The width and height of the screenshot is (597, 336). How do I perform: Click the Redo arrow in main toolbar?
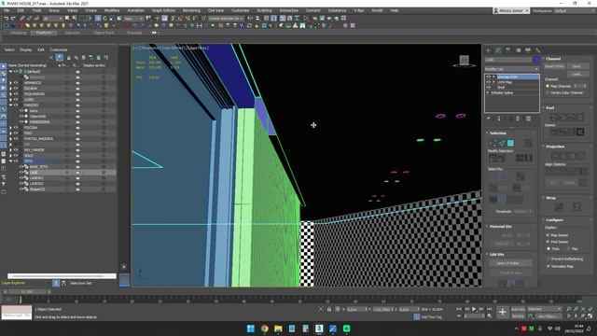(x=13, y=19)
